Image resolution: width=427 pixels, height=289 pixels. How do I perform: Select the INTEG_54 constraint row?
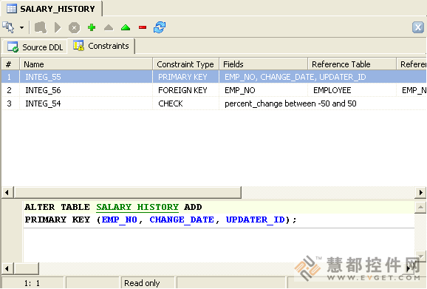click(213, 103)
